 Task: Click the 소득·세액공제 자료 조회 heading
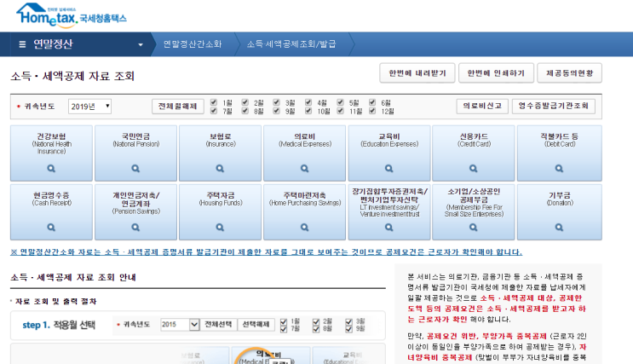pos(72,76)
